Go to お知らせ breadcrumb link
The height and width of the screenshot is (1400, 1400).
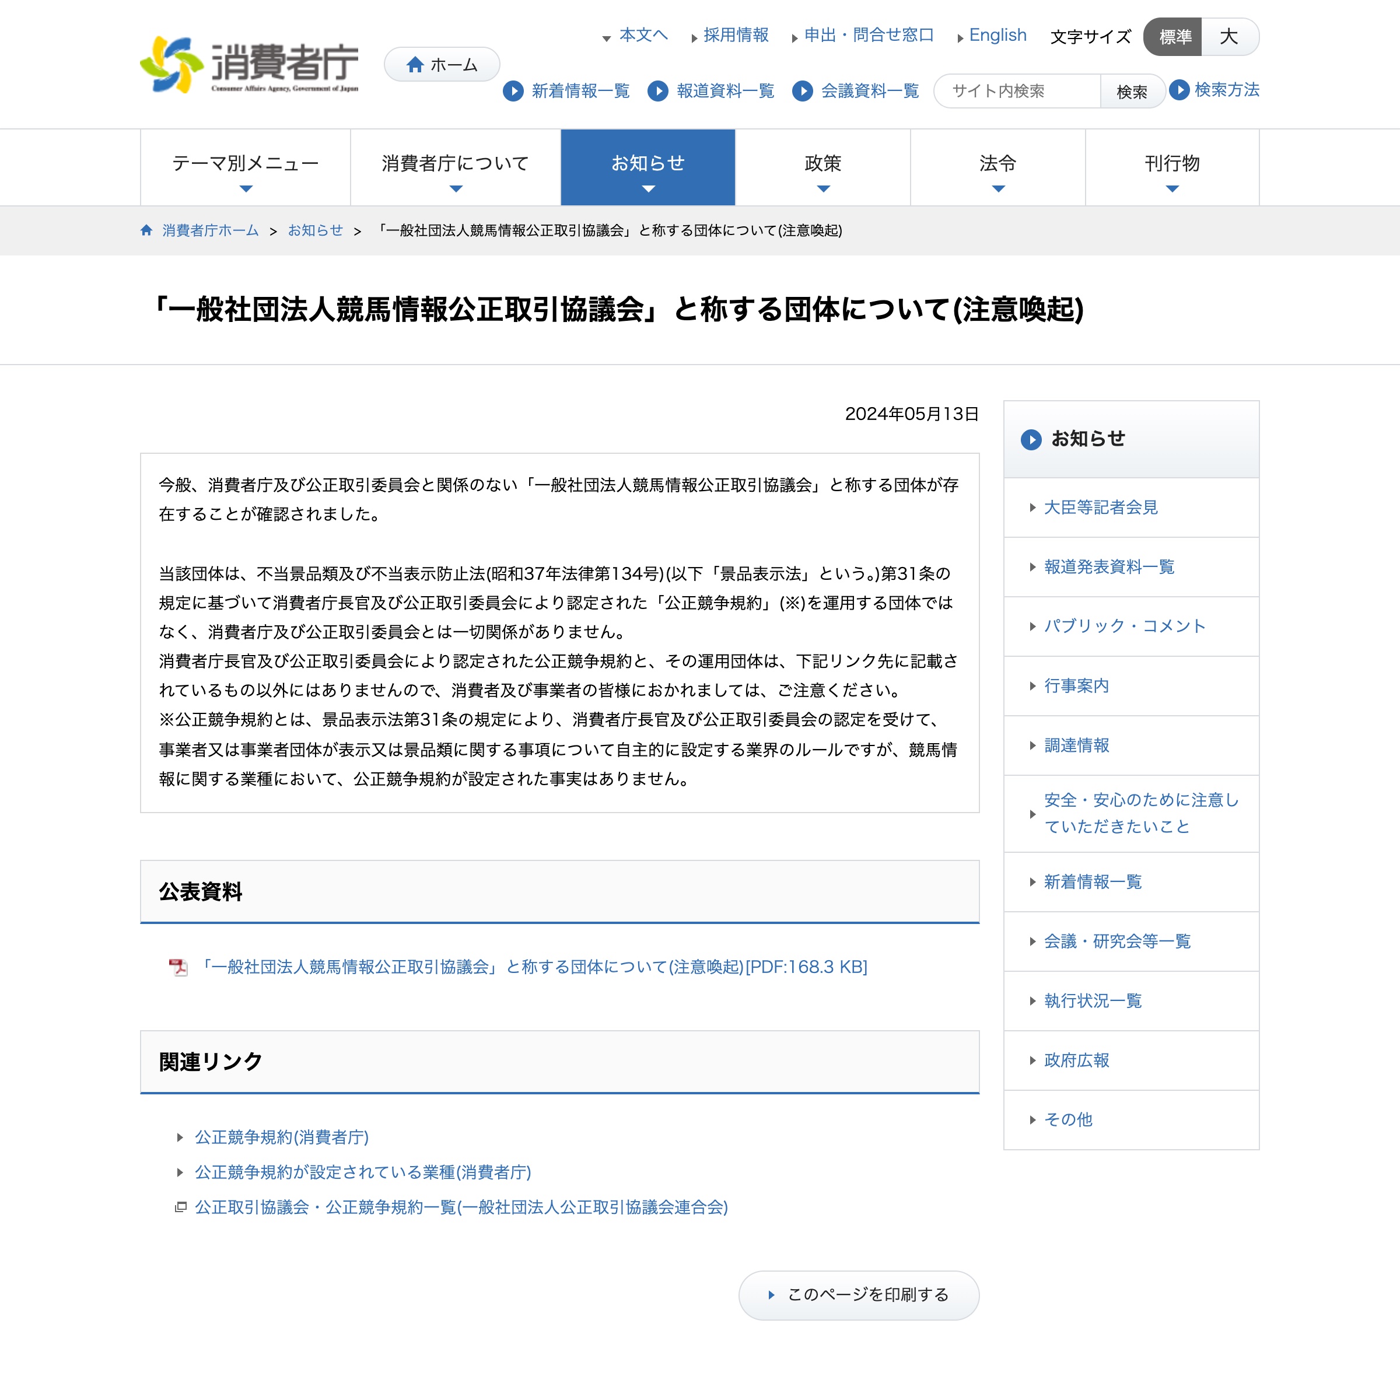click(x=315, y=230)
